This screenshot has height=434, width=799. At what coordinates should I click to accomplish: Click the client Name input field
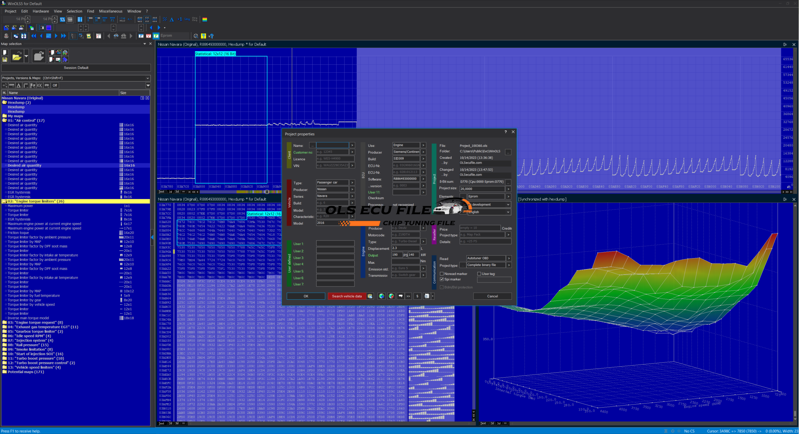pos(332,145)
